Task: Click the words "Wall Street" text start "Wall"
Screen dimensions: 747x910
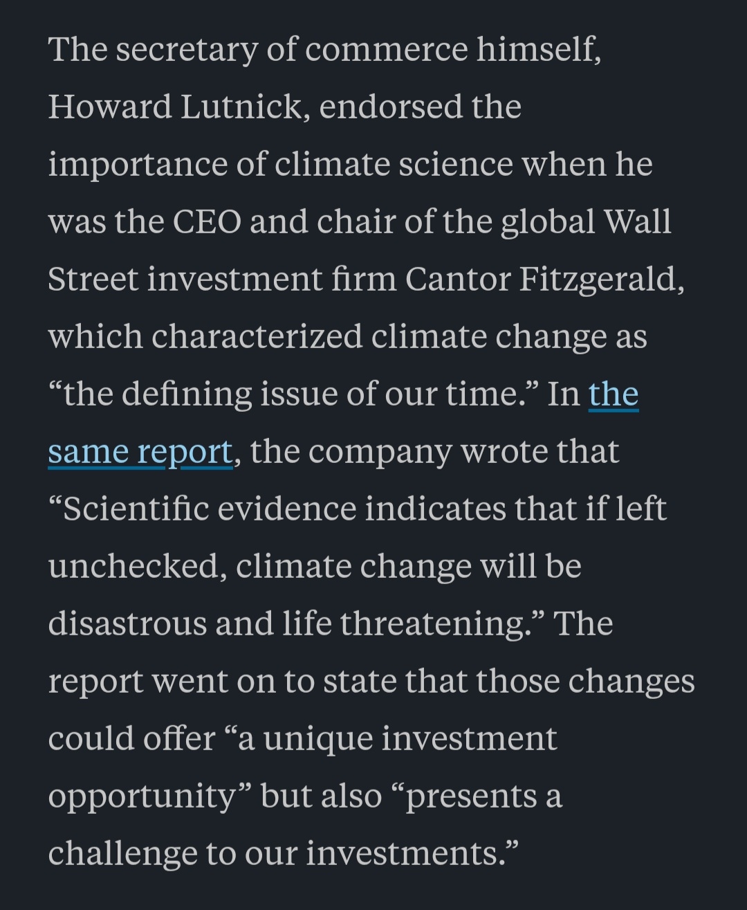Action: (x=637, y=222)
